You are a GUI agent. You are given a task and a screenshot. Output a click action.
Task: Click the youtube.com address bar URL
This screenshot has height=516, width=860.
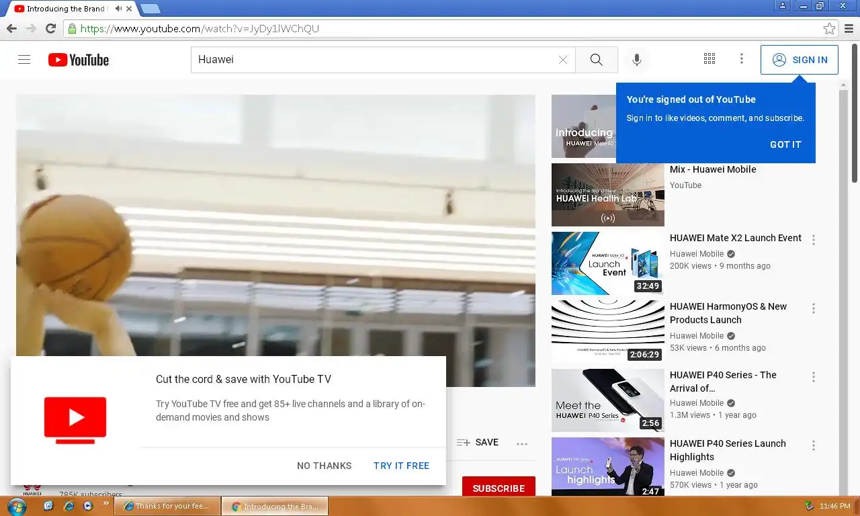click(200, 29)
